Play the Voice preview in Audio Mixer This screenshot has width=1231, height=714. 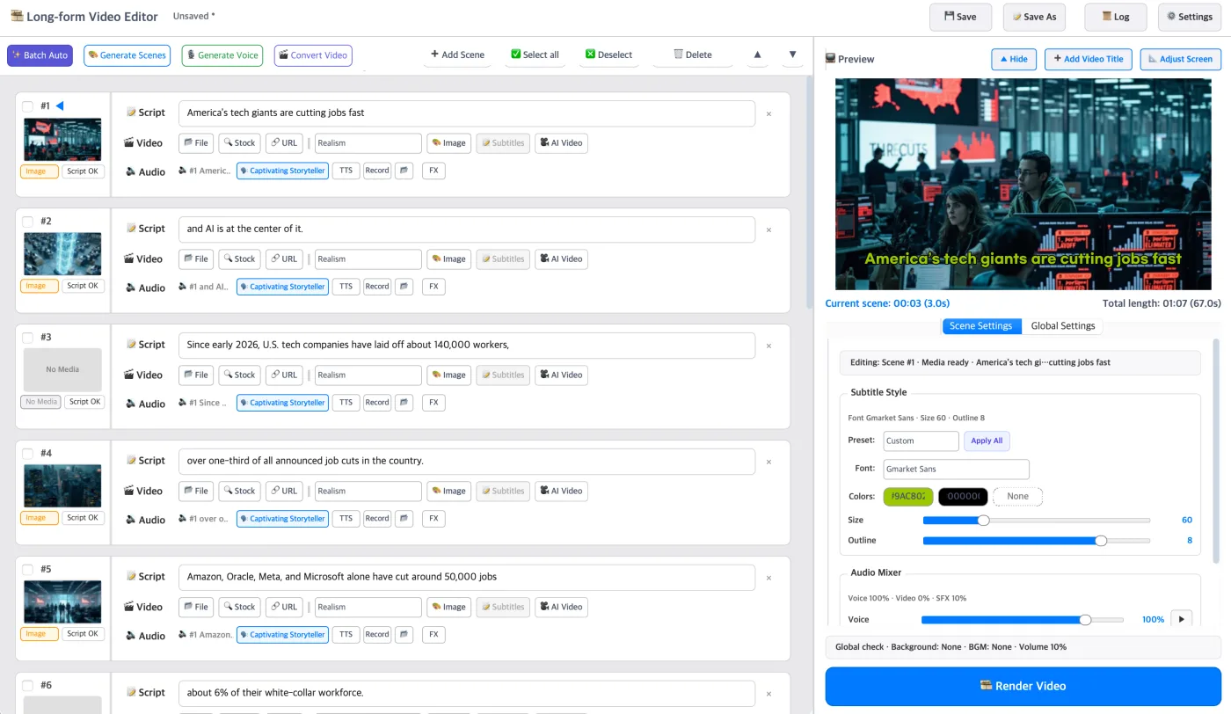1181,619
